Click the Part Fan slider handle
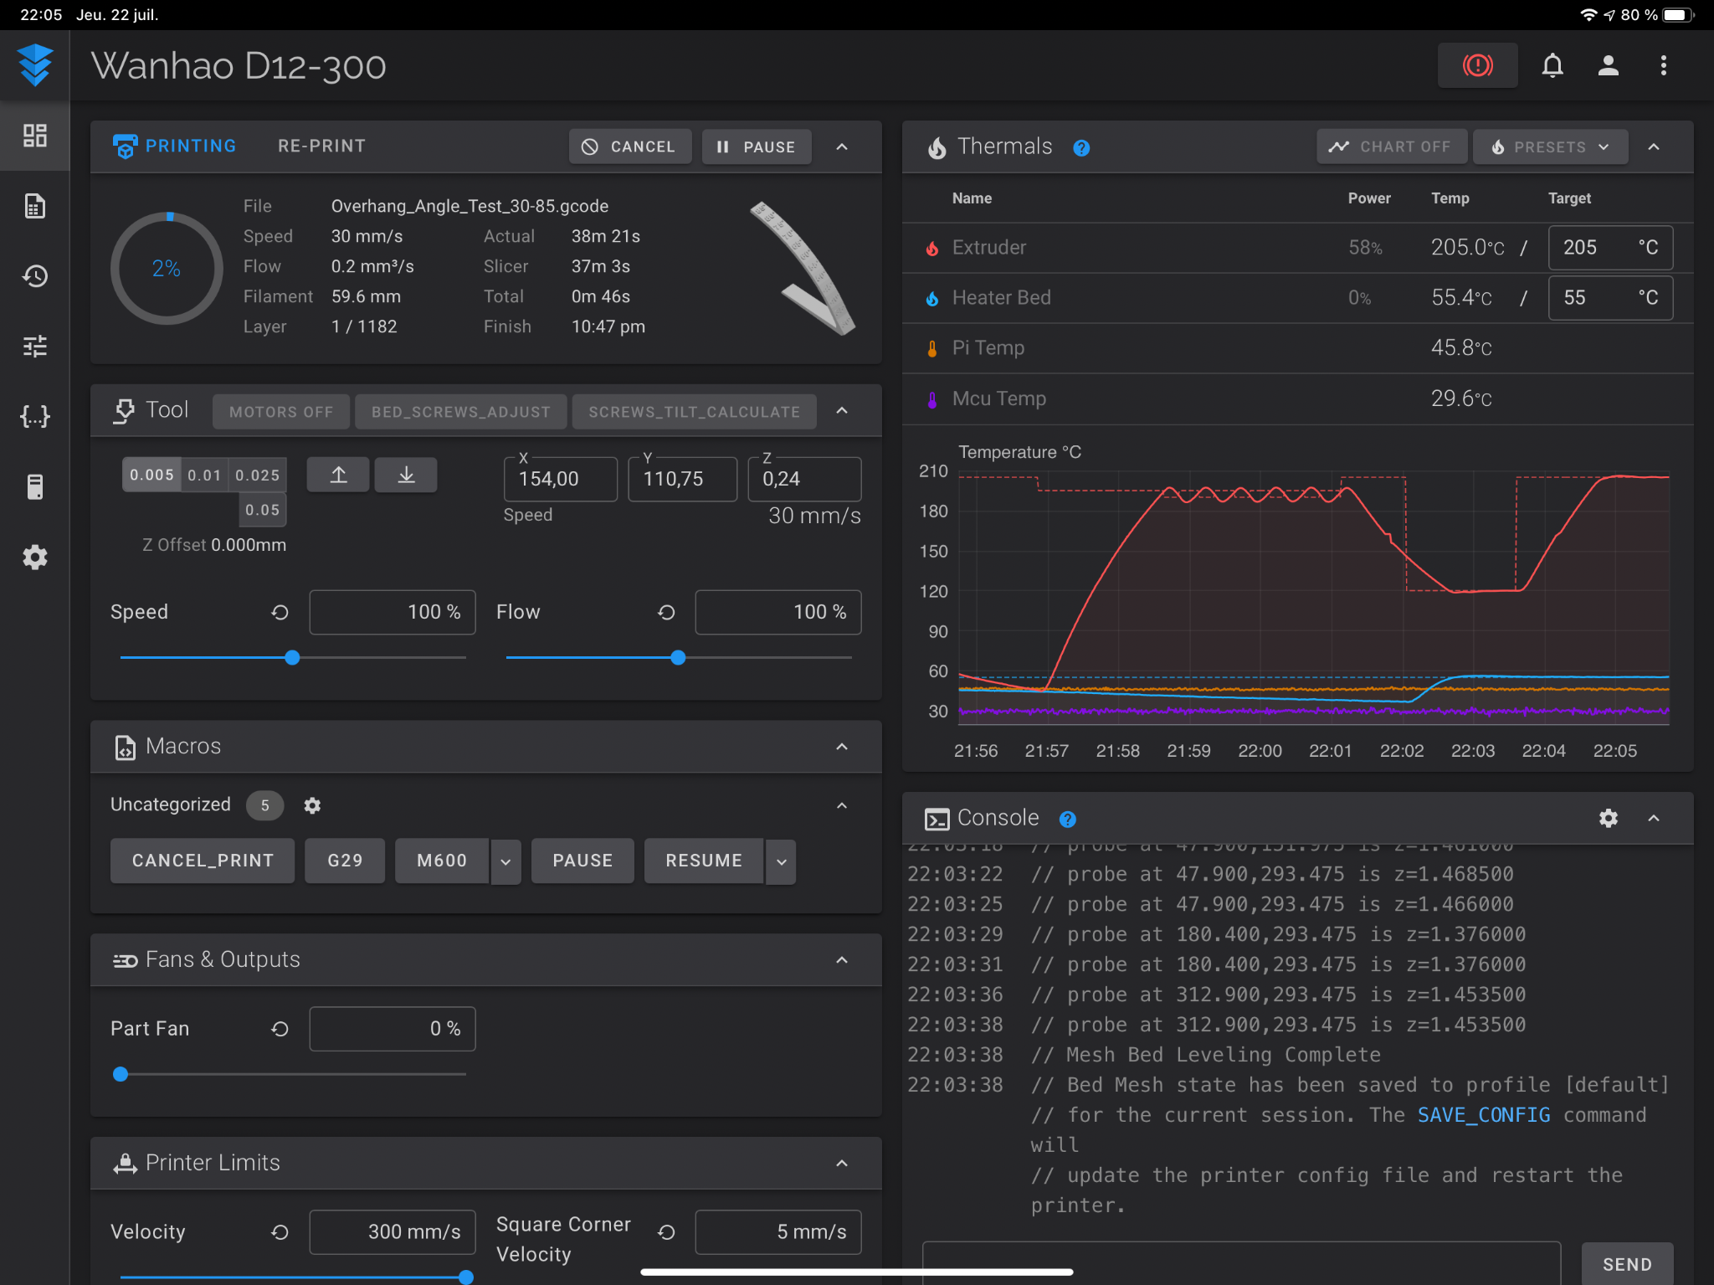This screenshot has width=1714, height=1285. coord(121,1074)
